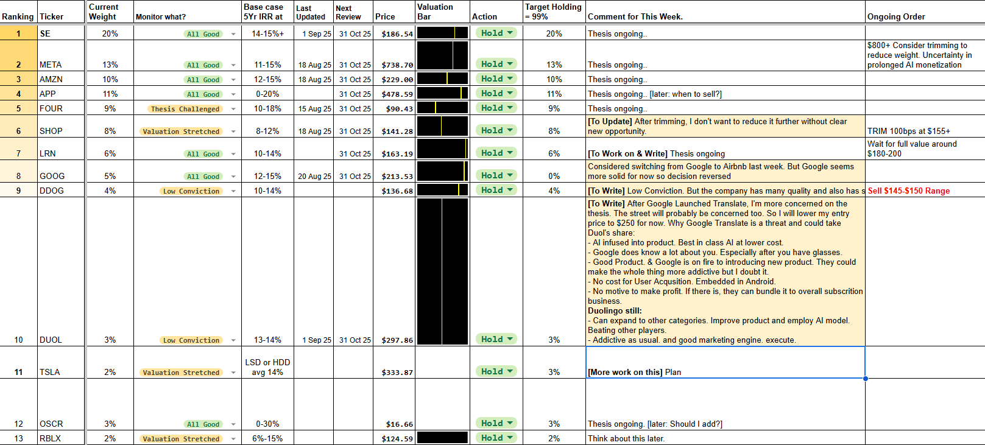985x445 pixels.
Task: Open the Hold action dropdown for DDOG
Action: (x=496, y=190)
